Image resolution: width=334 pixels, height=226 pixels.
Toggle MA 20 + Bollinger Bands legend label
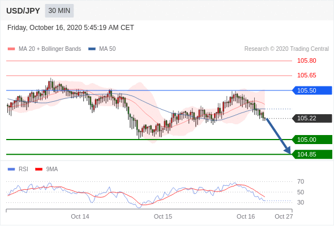[50, 49]
